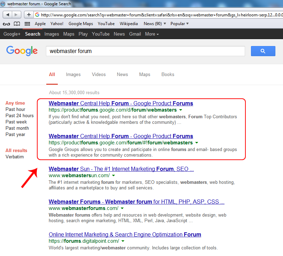Open Google+ in the black bar
283x256 pixels.
tap(12, 34)
